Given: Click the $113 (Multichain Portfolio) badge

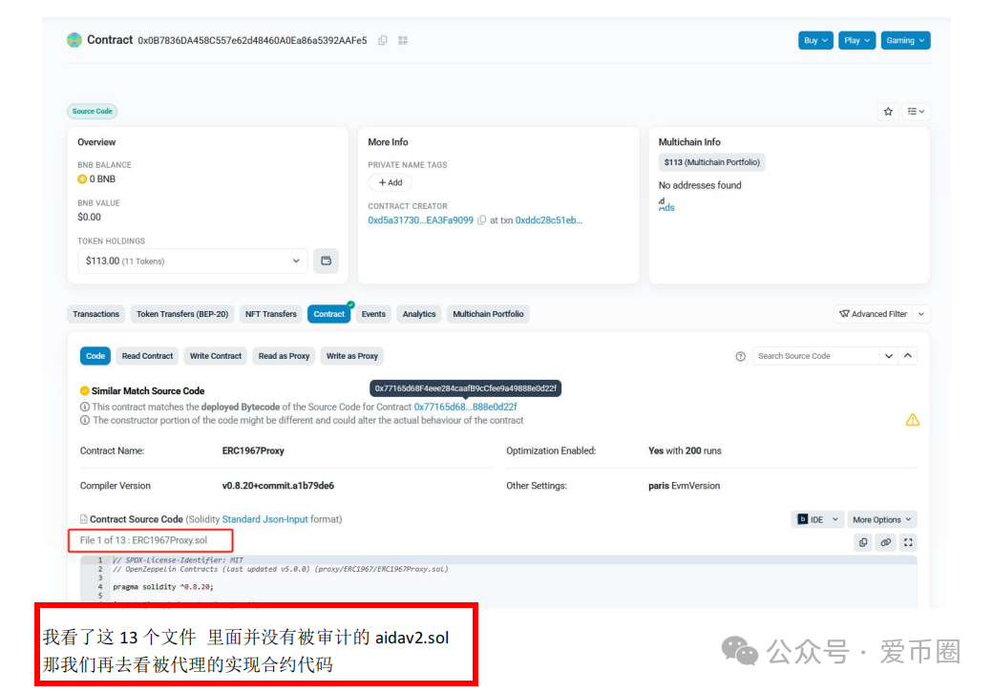Looking at the screenshot, I should (712, 162).
